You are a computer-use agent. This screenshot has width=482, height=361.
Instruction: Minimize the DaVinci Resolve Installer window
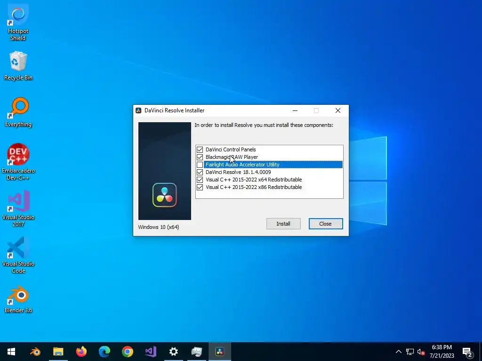point(295,110)
